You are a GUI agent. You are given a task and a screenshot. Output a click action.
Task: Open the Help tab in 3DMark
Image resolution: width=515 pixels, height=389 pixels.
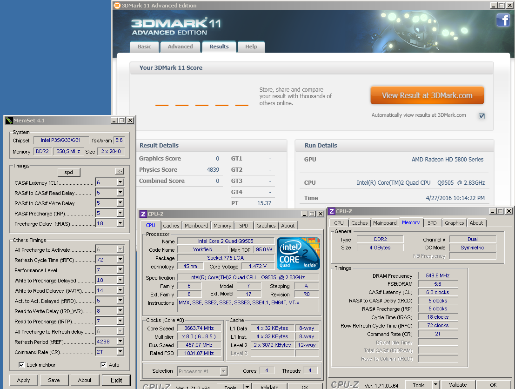(251, 47)
